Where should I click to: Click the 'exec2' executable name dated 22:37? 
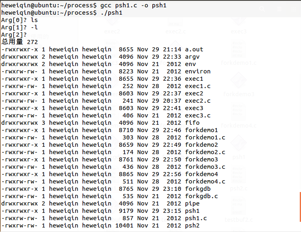click(x=194, y=93)
